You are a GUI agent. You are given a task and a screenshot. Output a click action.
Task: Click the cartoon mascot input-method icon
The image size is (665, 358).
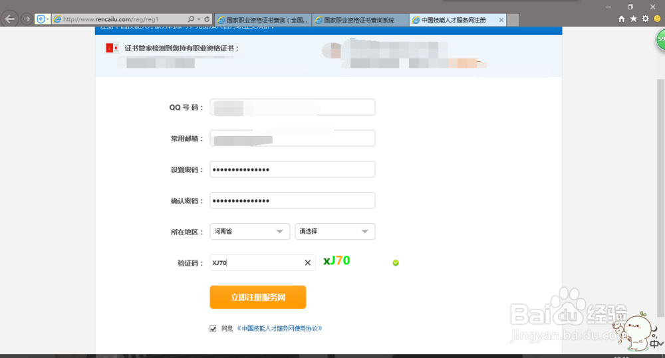[635, 331]
